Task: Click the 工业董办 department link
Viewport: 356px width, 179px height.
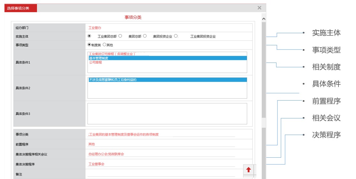Action: pyautogui.click(x=95, y=28)
